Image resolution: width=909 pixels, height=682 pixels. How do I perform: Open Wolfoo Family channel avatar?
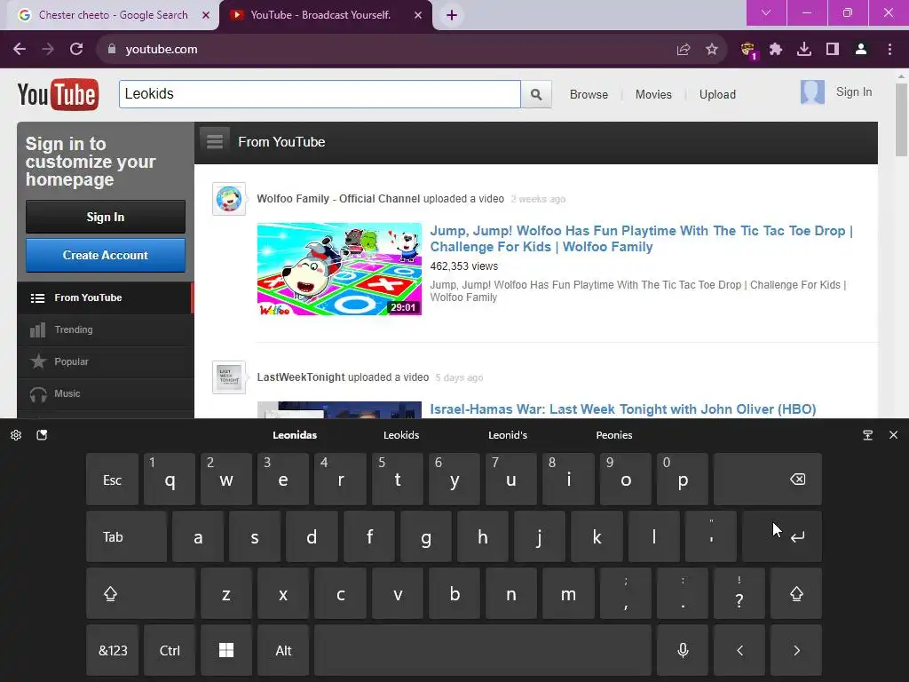[x=229, y=199]
